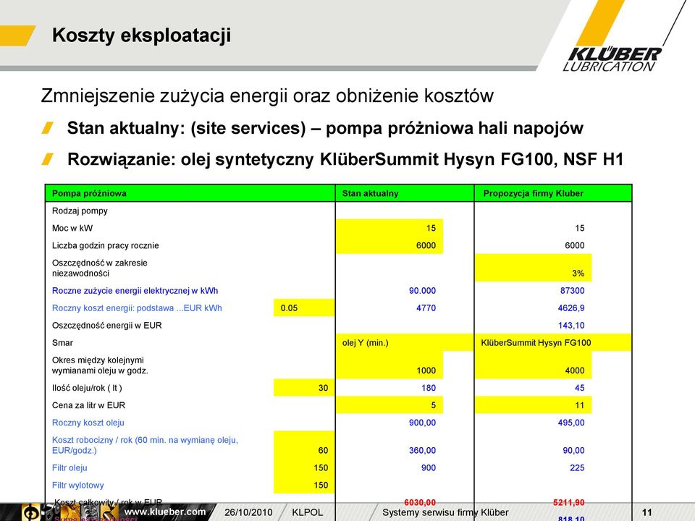Select the value 900,00
The width and height of the screenshot is (695, 521).
[422, 423]
